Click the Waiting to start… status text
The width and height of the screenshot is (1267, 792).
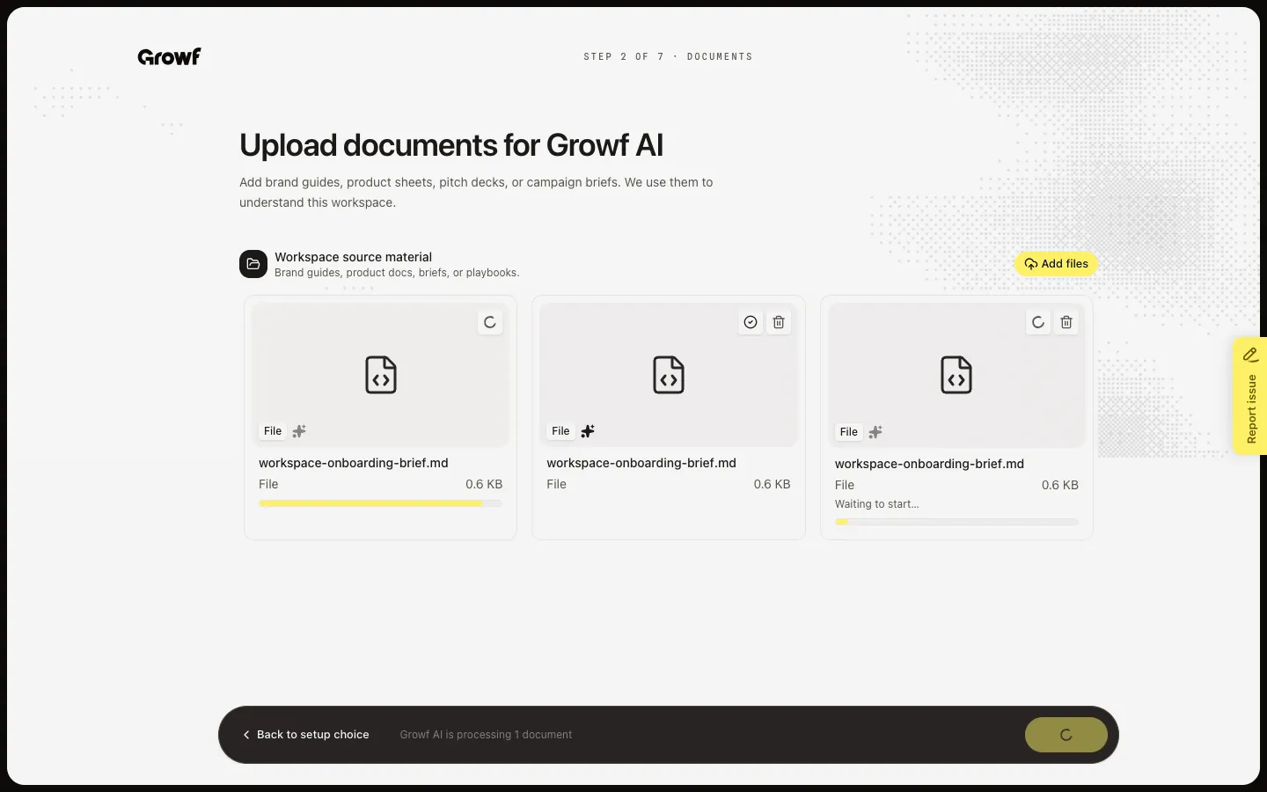876,504
